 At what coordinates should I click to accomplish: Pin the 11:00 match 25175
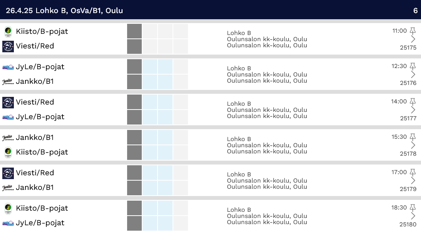coord(413,31)
